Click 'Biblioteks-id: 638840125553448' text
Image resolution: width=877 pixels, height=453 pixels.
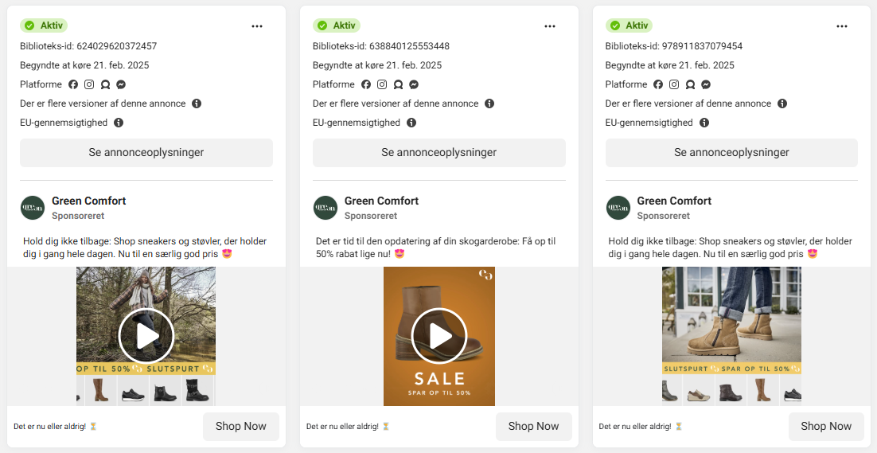click(x=381, y=46)
